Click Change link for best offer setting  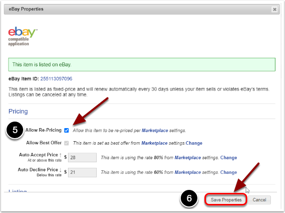coord(194,143)
